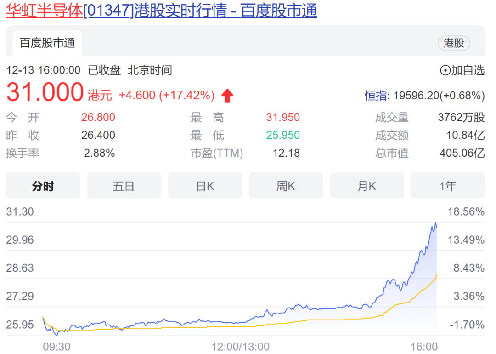Click the 今开 value 26.800
Image resolution: width=496 pixels, height=354 pixels.
[98, 118]
